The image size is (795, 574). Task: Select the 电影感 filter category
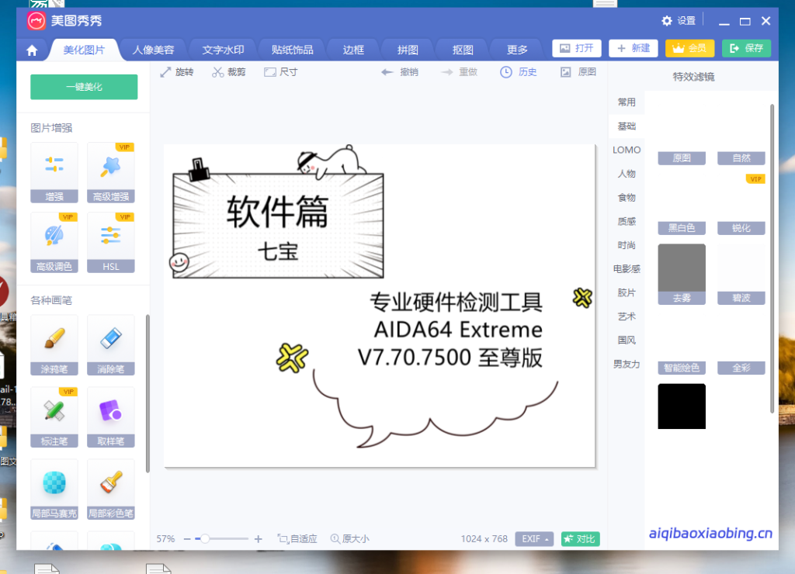point(627,269)
